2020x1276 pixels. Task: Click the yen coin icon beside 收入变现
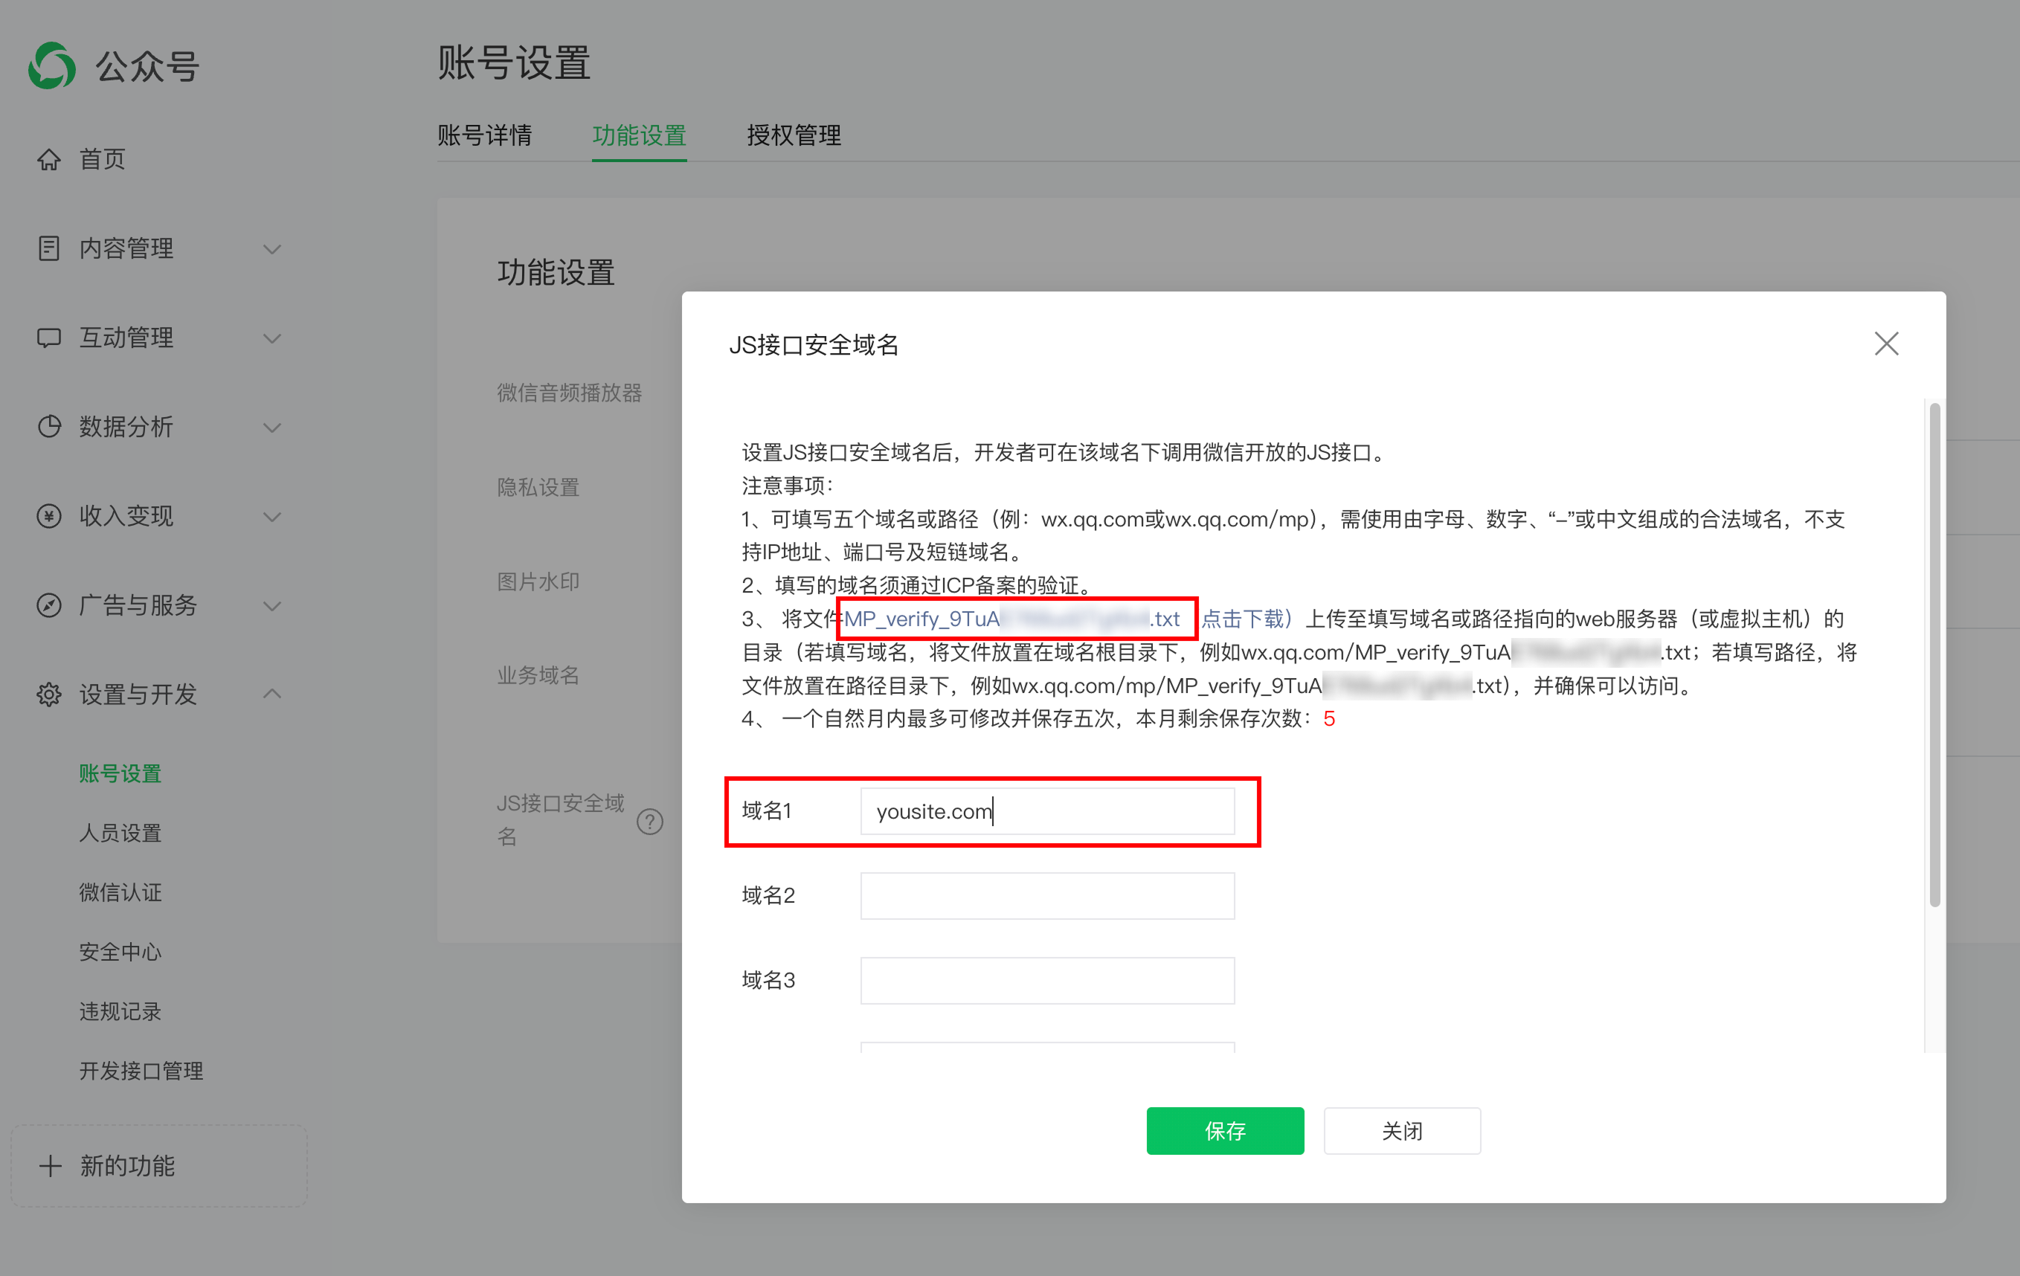[48, 516]
